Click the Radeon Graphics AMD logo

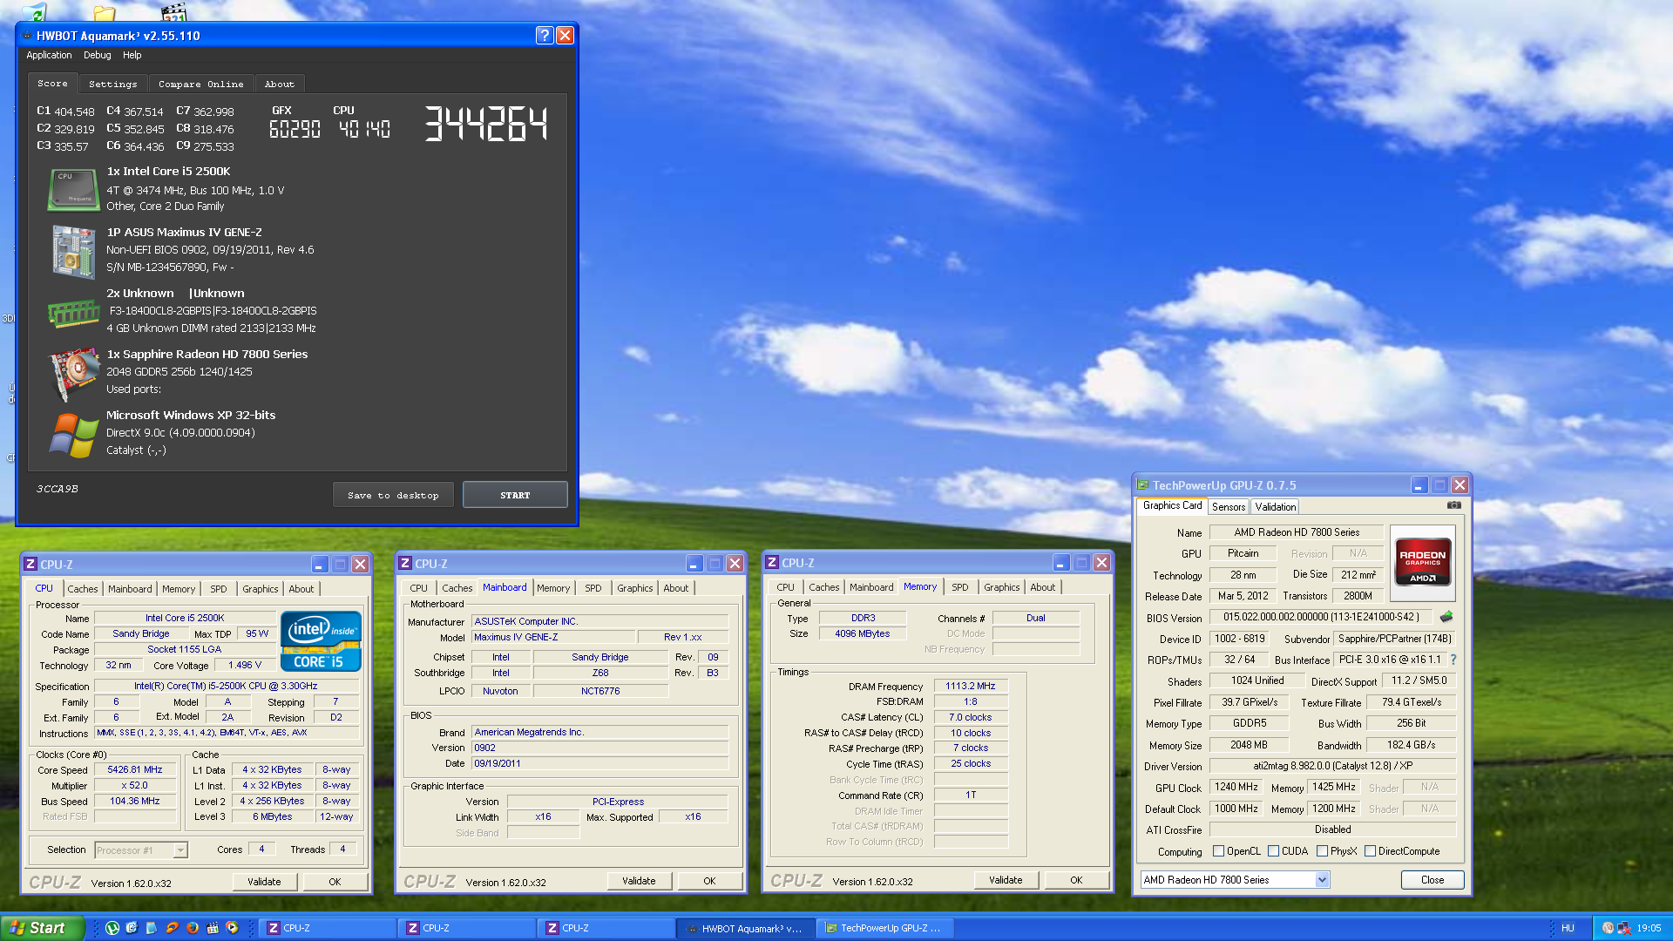(x=1422, y=565)
